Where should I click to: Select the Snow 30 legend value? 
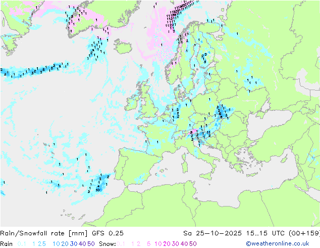tap(176, 244)
